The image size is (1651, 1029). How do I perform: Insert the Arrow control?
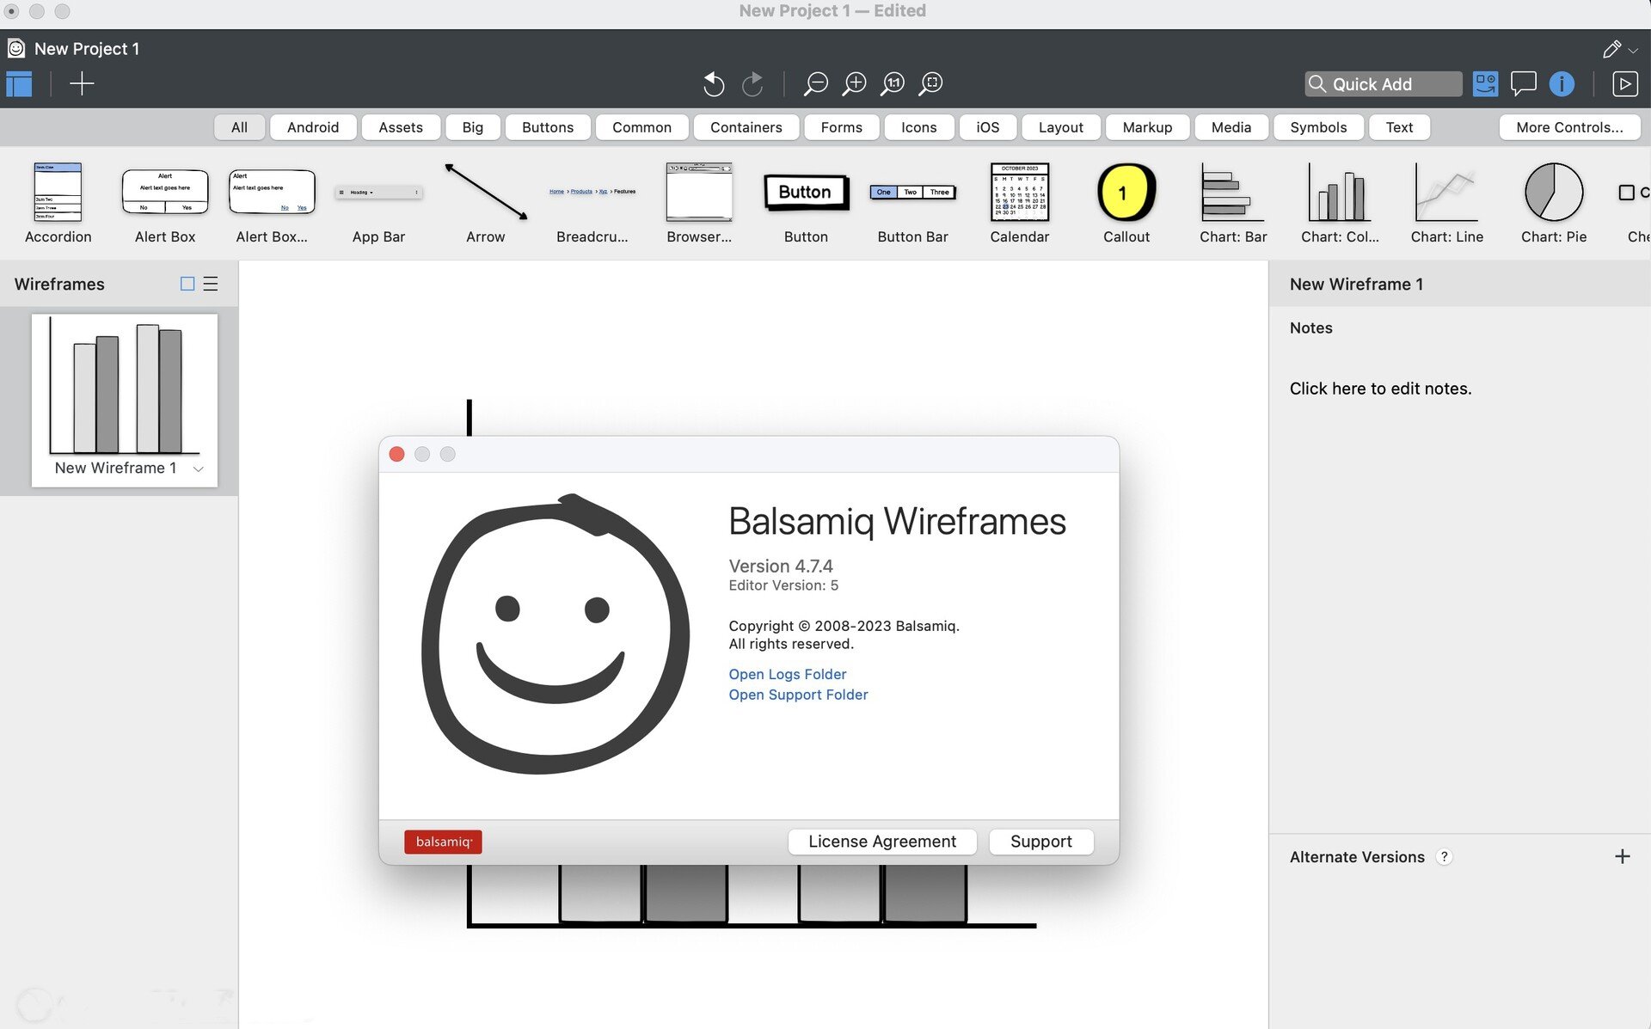(486, 203)
